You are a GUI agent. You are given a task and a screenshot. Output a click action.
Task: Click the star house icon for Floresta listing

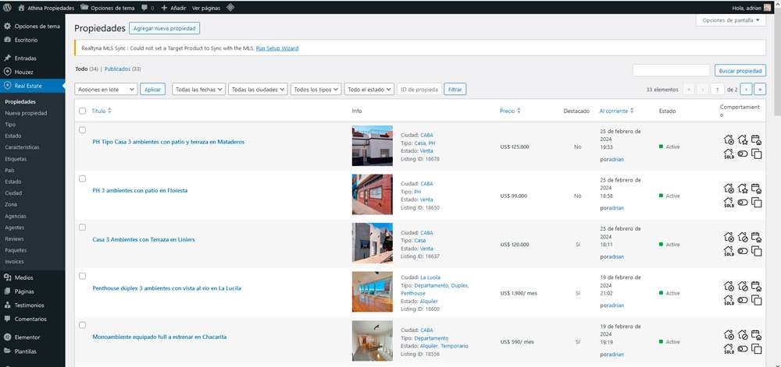click(743, 189)
